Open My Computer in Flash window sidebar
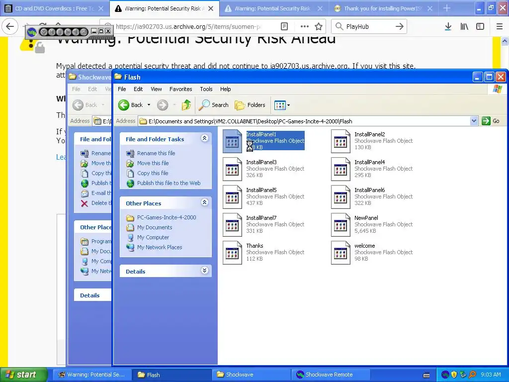This screenshot has width=509, height=382. click(x=153, y=237)
